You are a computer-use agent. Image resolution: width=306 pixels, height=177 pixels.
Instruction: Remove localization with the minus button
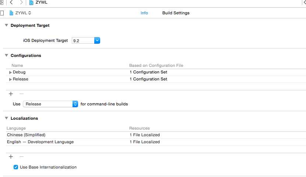tap(21, 156)
